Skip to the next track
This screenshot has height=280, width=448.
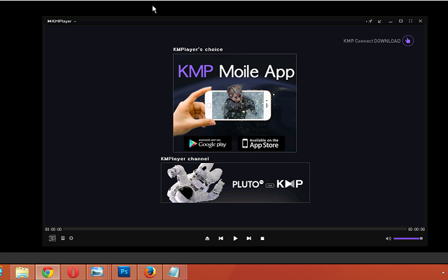coord(248,239)
